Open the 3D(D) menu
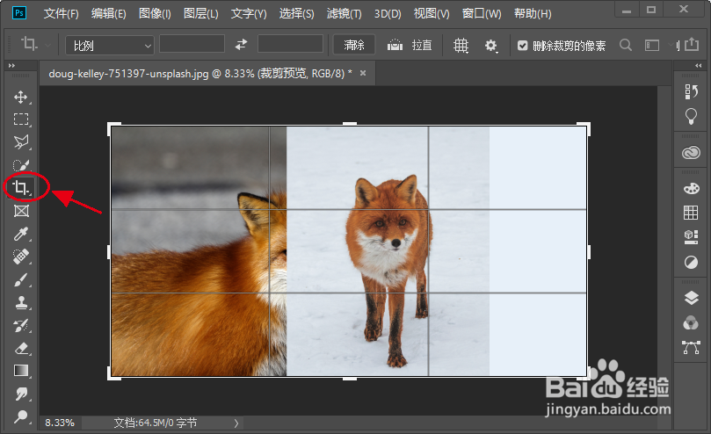711x434 pixels. pos(388,13)
